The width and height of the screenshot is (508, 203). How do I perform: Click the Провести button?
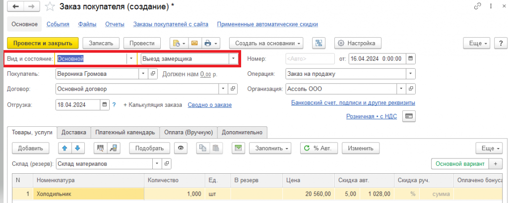pos(142,43)
